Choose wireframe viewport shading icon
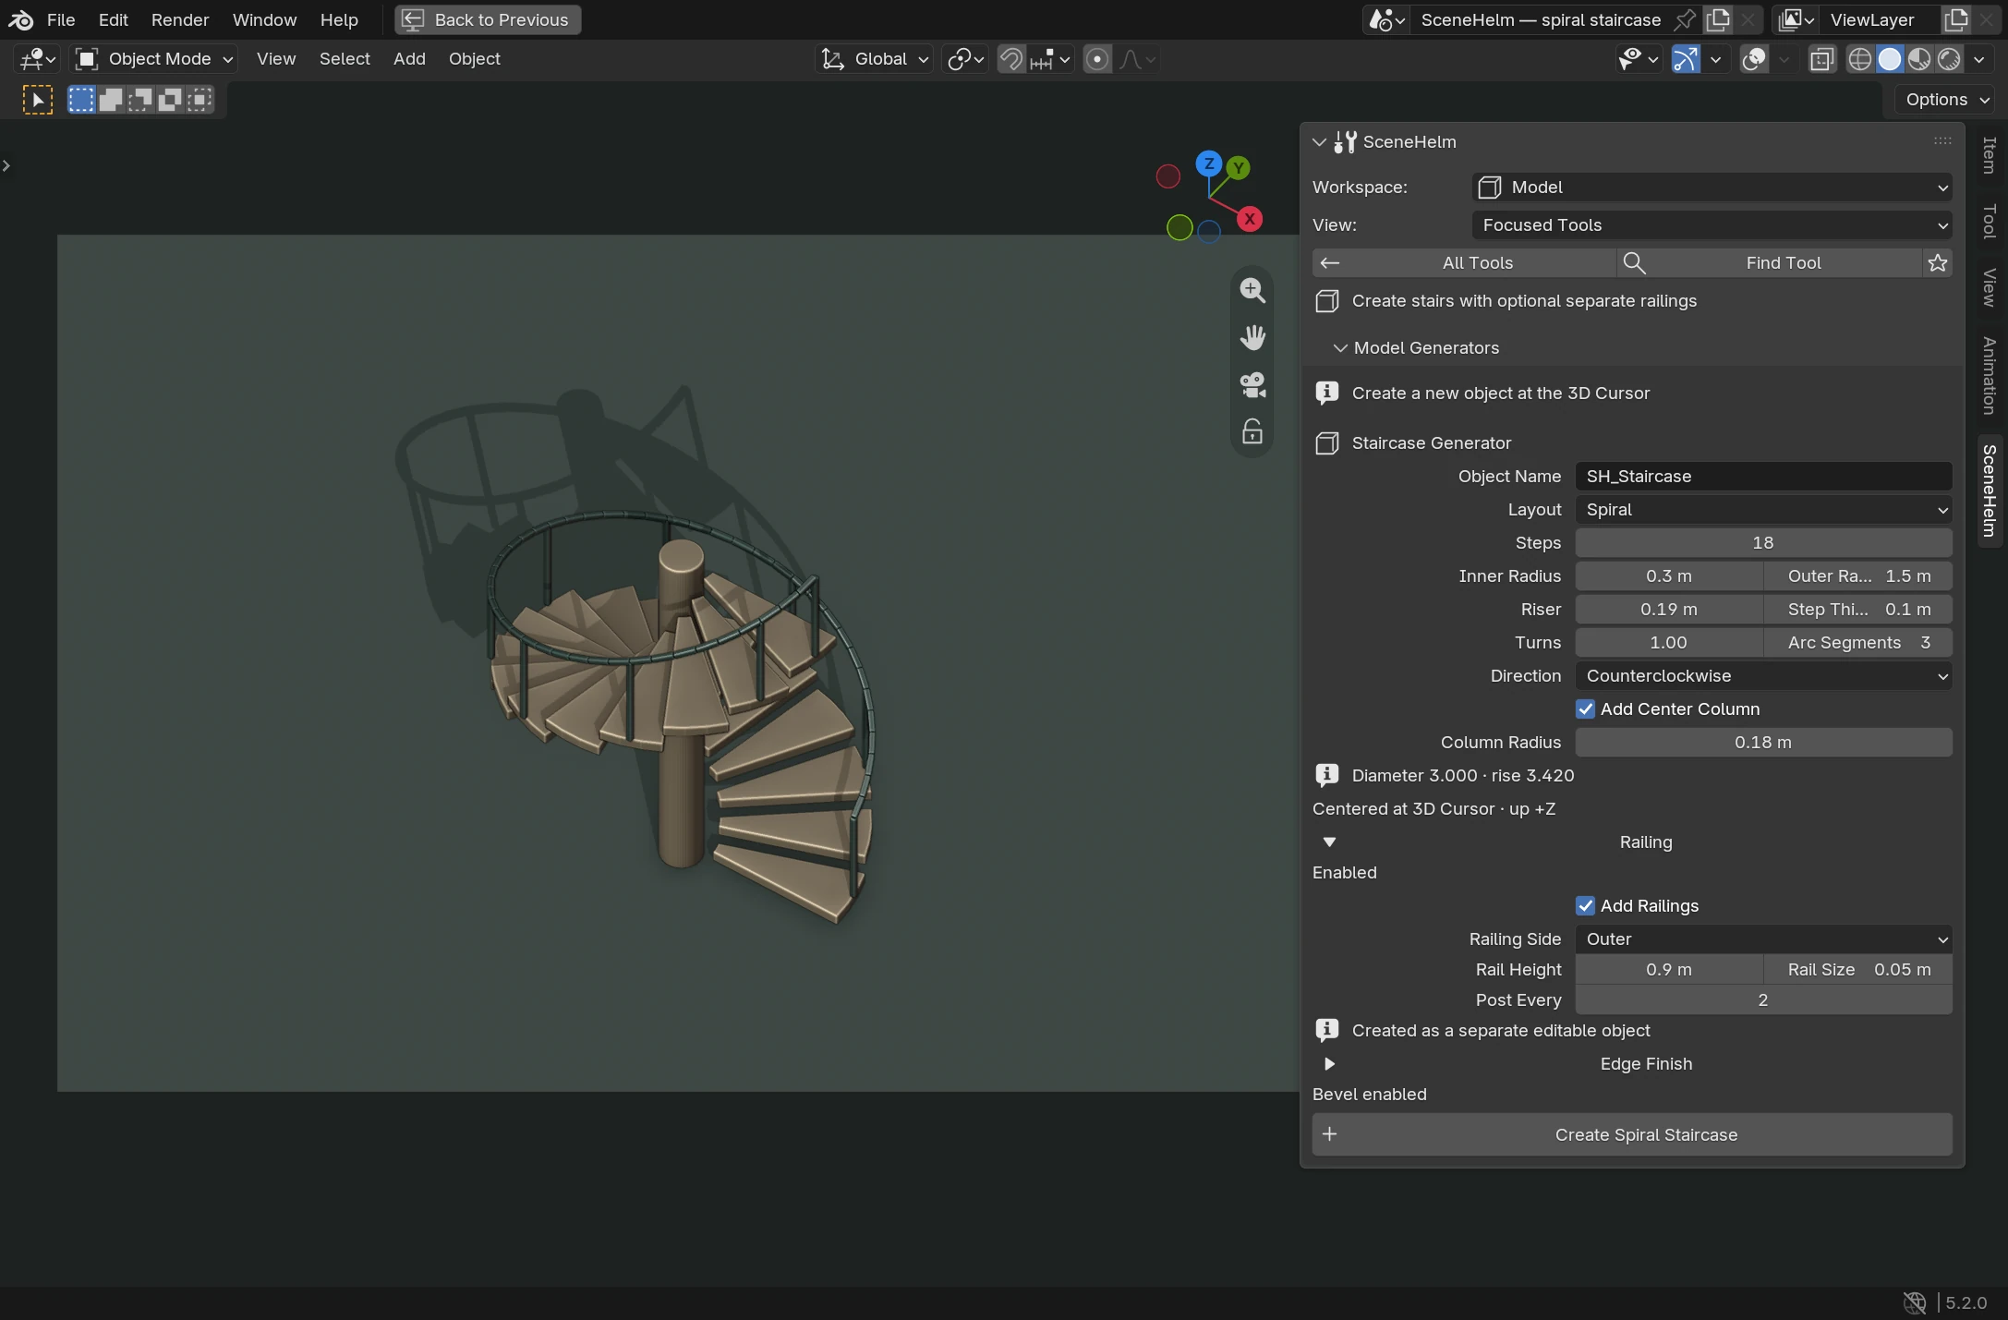Image resolution: width=2008 pixels, height=1320 pixels. pyautogui.click(x=1860, y=59)
